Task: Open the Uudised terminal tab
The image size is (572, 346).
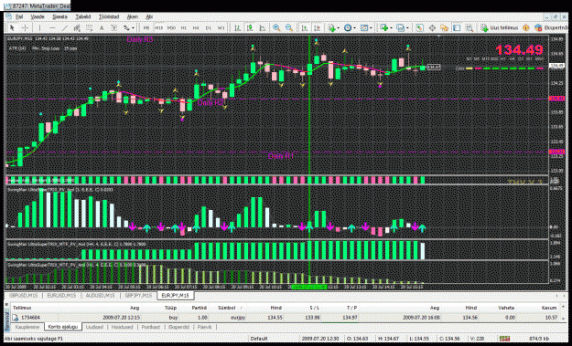Action: 94,327
